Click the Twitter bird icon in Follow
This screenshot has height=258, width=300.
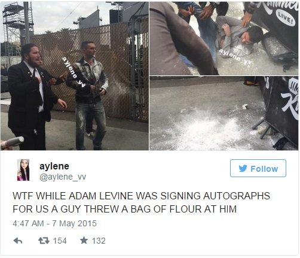(243, 168)
